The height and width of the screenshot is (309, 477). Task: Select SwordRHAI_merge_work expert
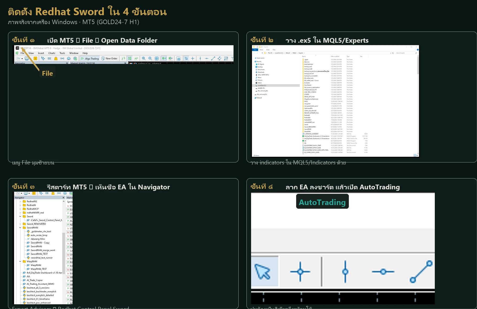pyautogui.click(x=41, y=250)
